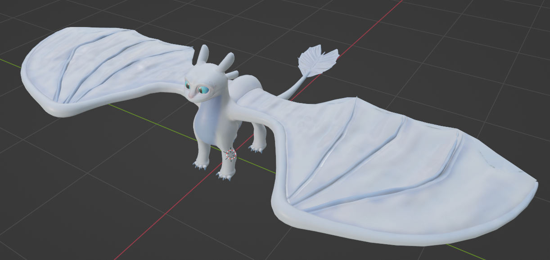Click the dragon's pink nose
Screen dimensions: 550x260
(x=192, y=95)
